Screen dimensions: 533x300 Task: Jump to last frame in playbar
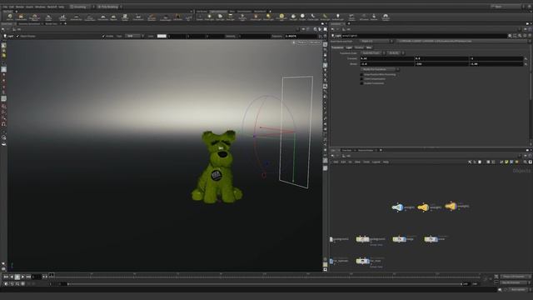point(28,277)
